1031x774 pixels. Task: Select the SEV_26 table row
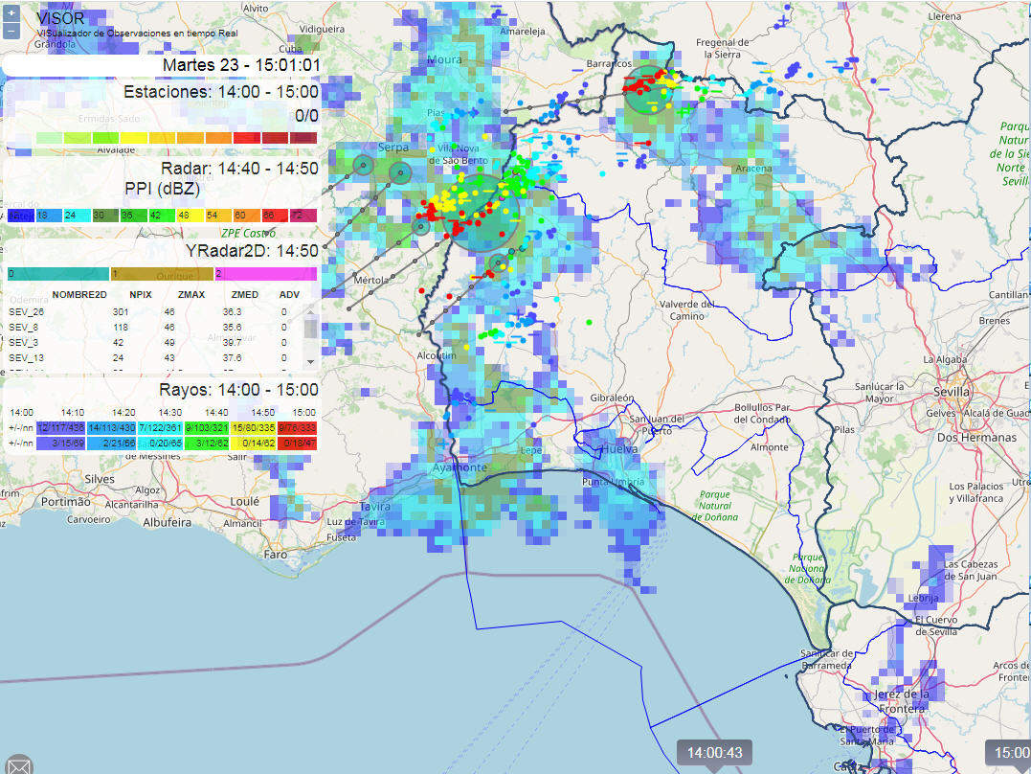click(152, 312)
